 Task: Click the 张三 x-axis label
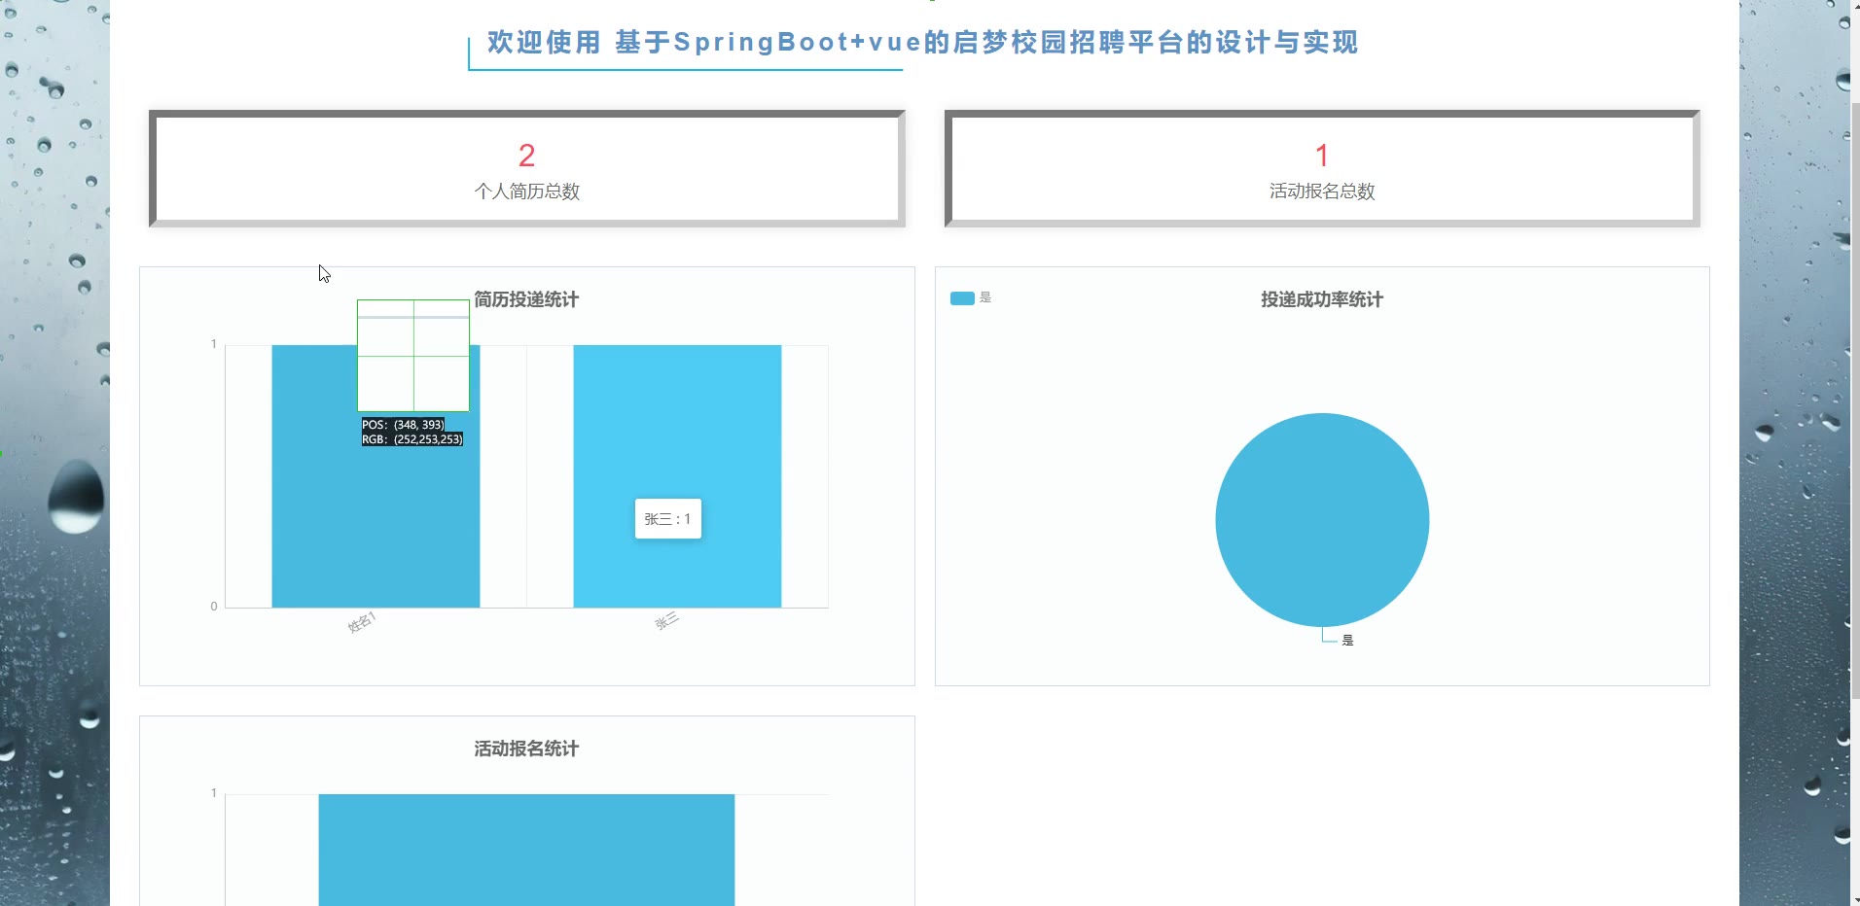click(x=666, y=621)
